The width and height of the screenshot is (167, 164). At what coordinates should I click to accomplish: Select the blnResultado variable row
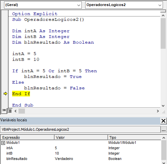point(81,159)
